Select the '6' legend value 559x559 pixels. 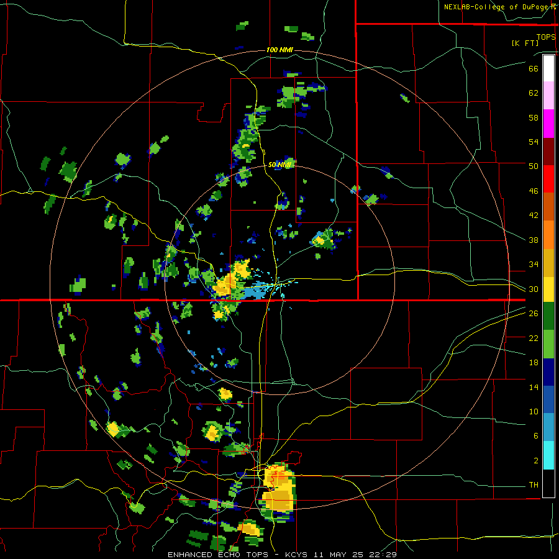click(x=535, y=435)
